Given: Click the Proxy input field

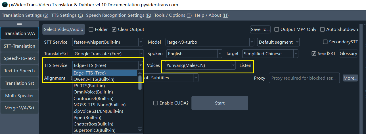Looking at the screenshot, I should pos(304,78).
